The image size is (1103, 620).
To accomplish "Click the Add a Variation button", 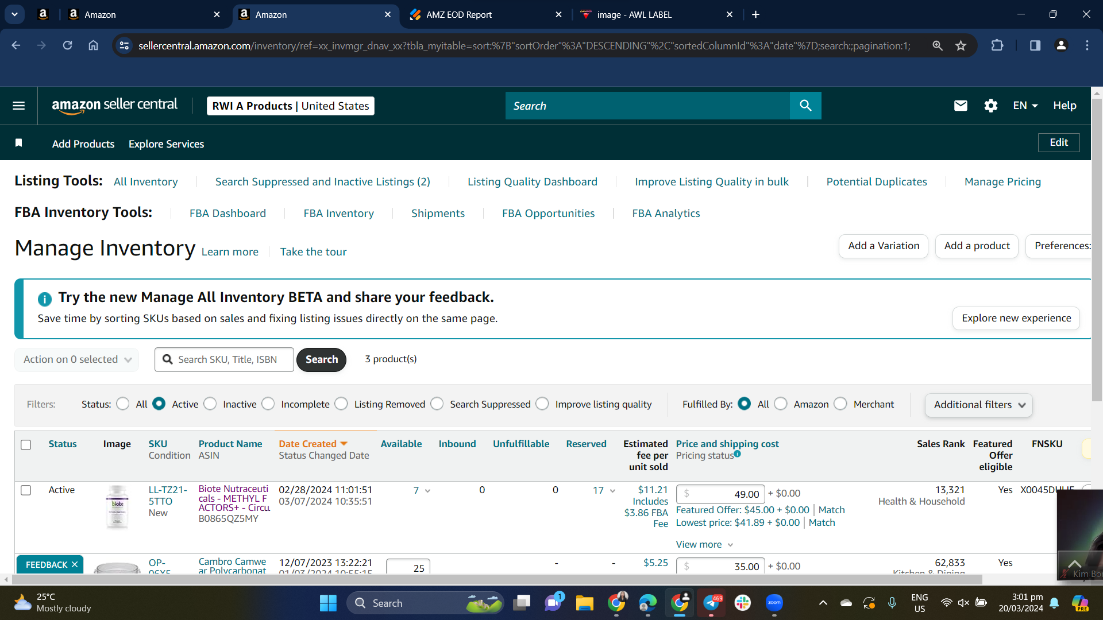I will 884,246.
